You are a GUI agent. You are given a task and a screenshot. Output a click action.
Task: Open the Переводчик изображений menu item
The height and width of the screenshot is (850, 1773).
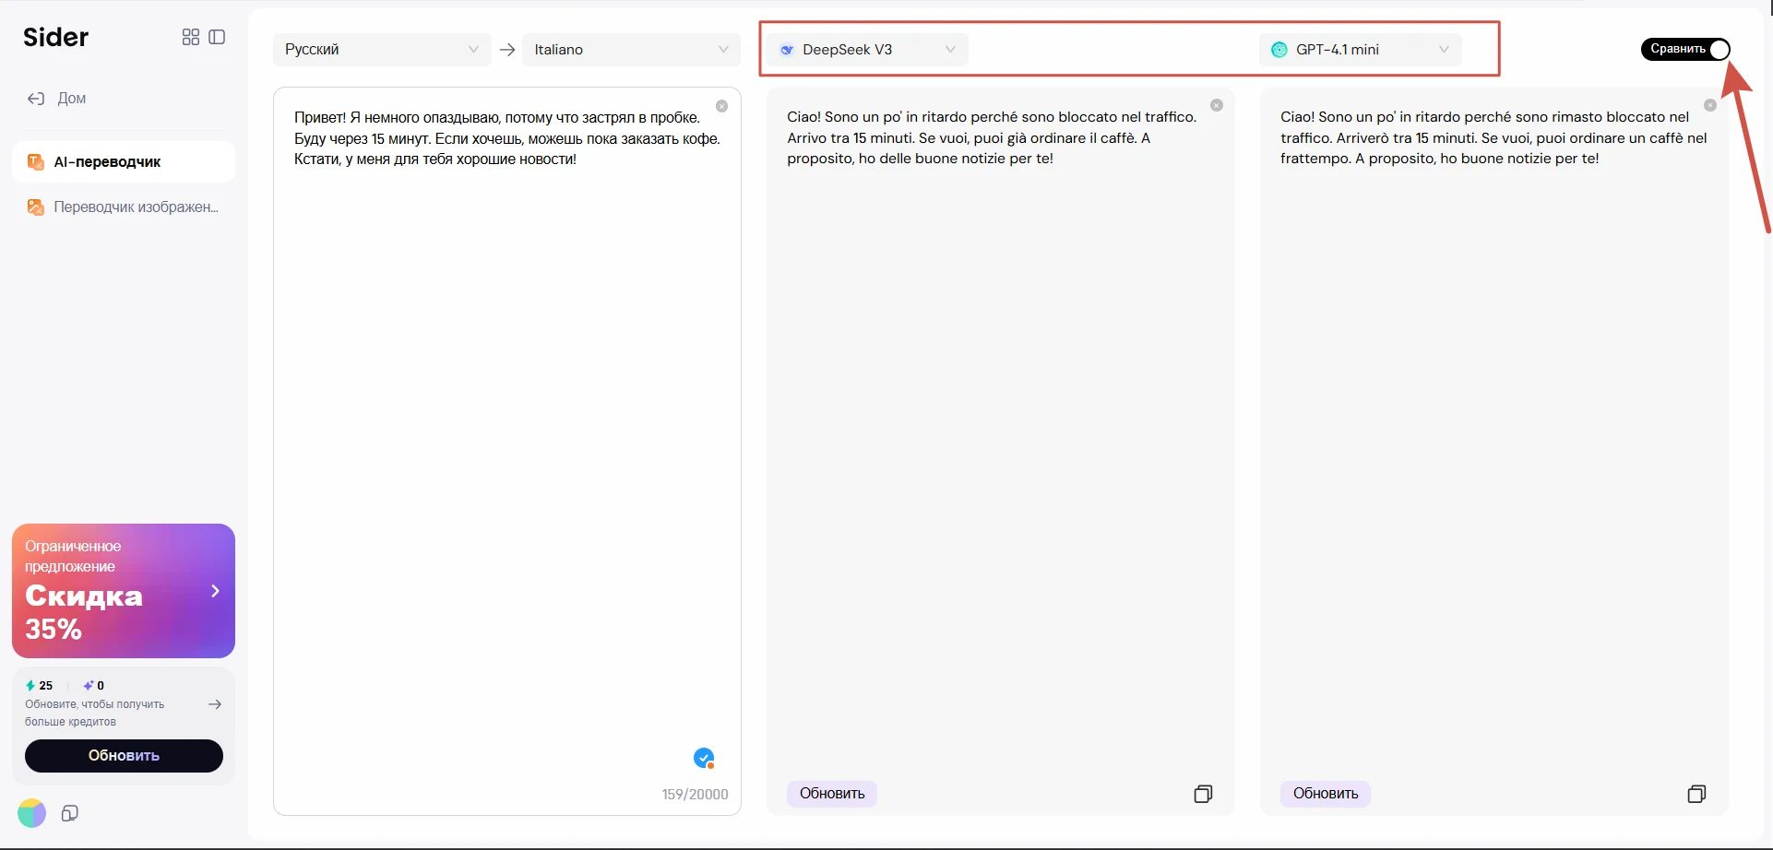click(124, 207)
